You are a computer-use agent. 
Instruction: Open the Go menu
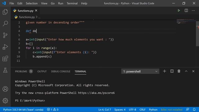tap(53, 3)
